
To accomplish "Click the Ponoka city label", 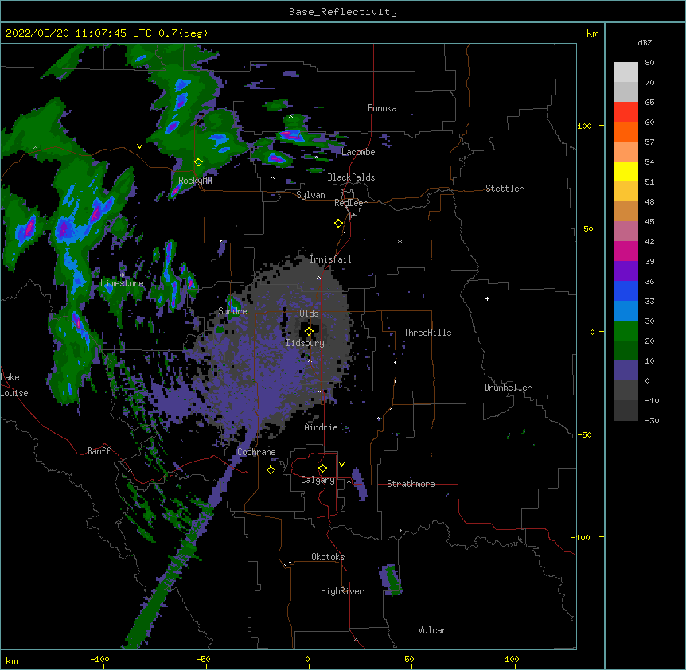I will coord(382,108).
